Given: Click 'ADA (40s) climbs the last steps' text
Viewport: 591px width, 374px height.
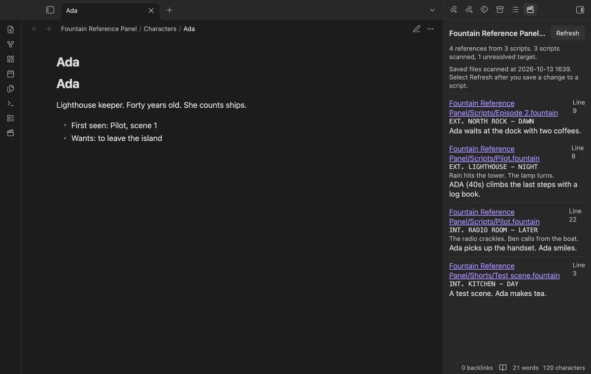Looking at the screenshot, I should pos(513,189).
